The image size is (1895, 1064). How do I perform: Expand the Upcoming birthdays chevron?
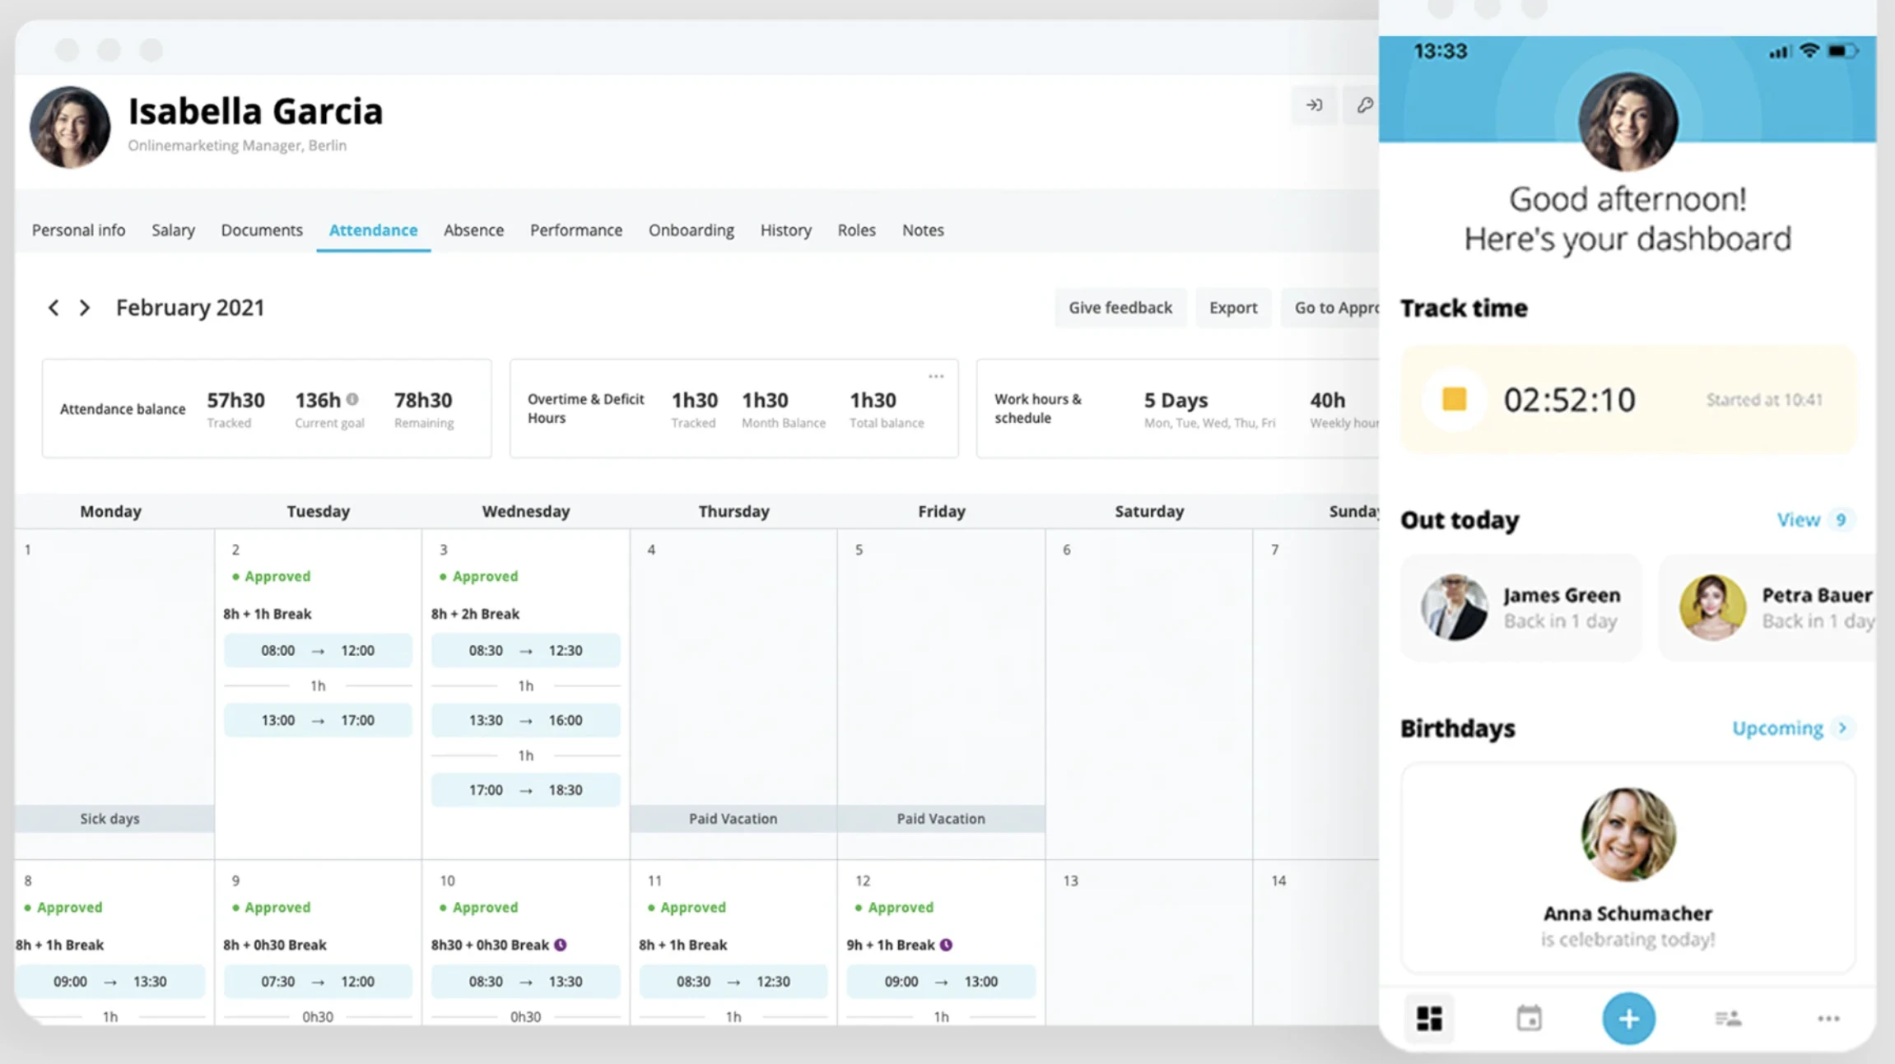(1842, 728)
